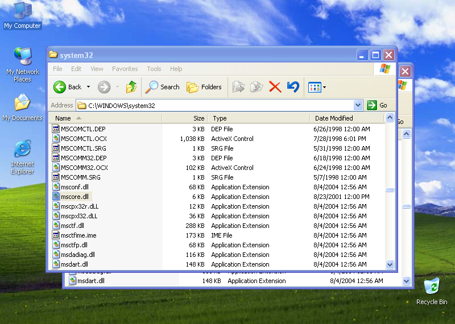Screen dimensions: 455x324
Task: Expand the address bar dropdown
Action: pos(358,105)
